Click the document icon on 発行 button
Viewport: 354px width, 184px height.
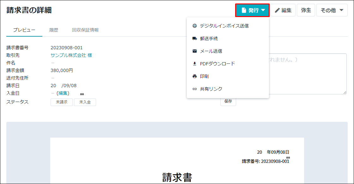[x=244, y=10]
